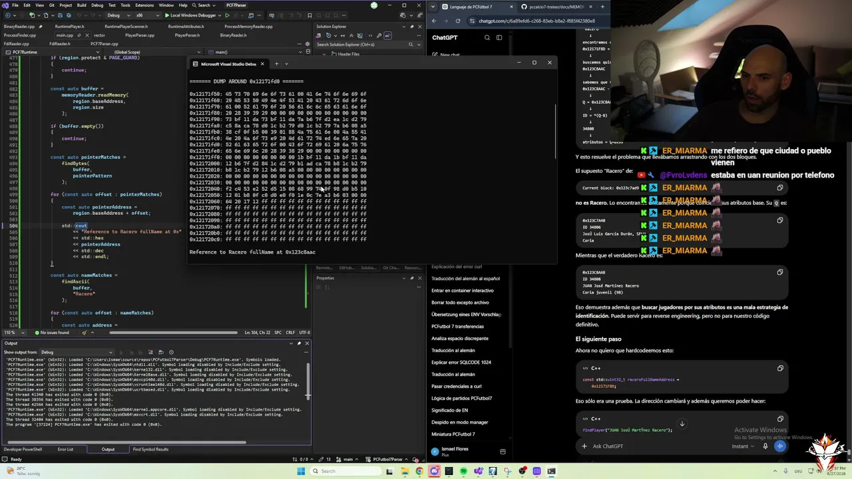Pin the main.cpp editor tab
The height and width of the screenshot is (479, 852).
(78, 35)
